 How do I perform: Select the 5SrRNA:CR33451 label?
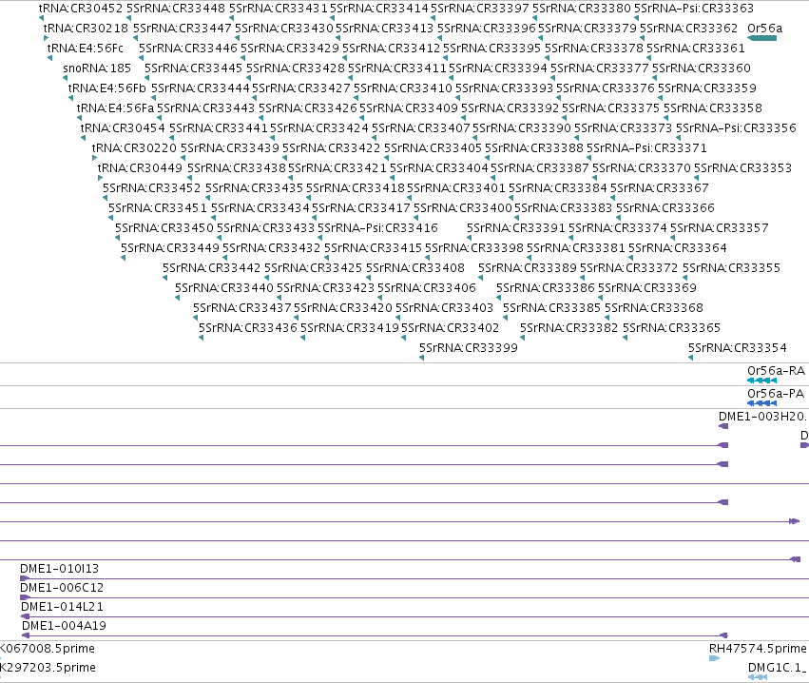[x=158, y=207]
